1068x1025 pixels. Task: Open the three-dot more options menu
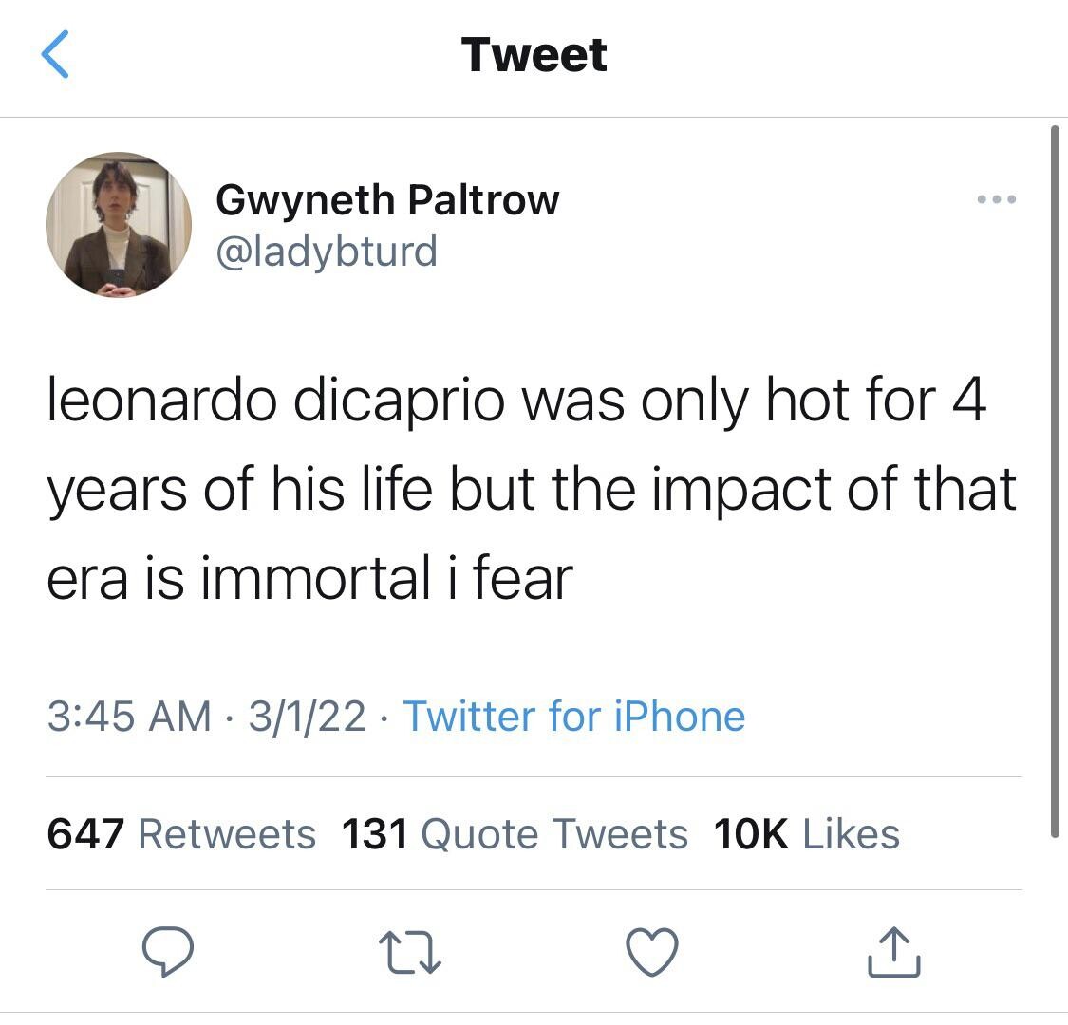coord(997,200)
